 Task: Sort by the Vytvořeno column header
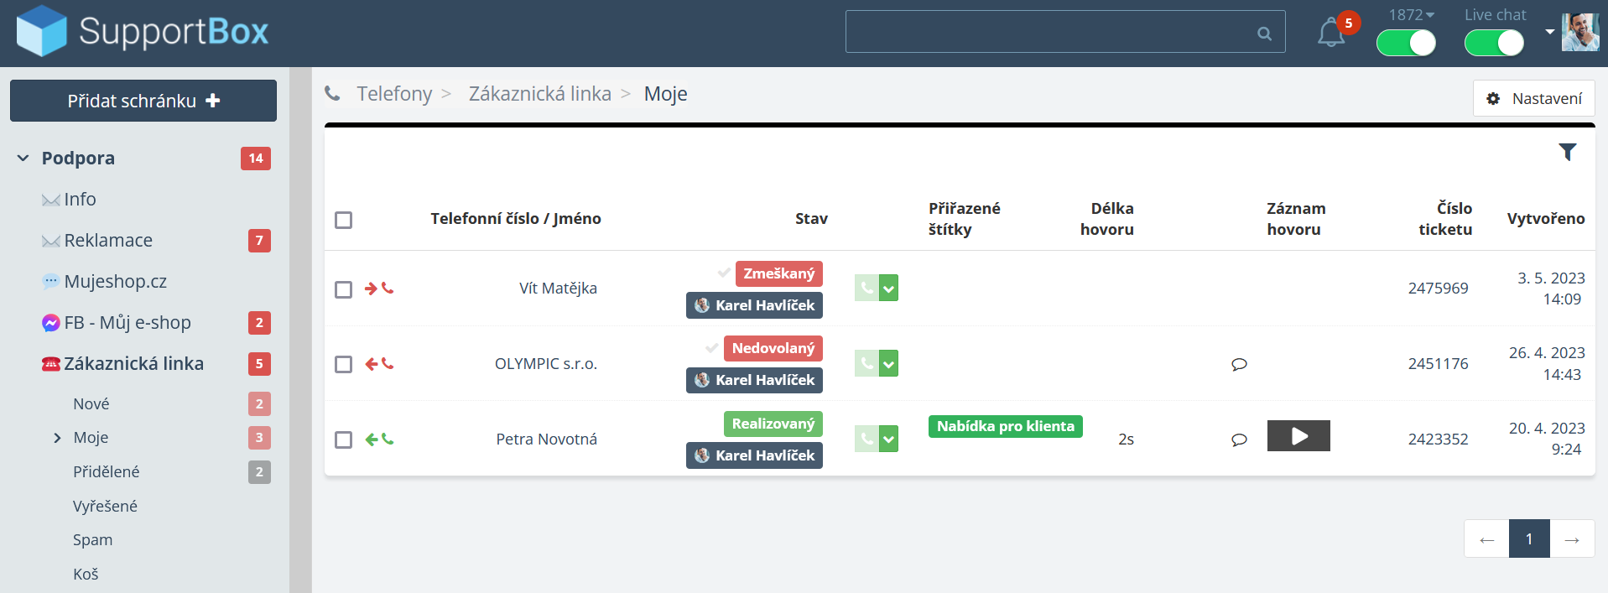pyautogui.click(x=1546, y=219)
